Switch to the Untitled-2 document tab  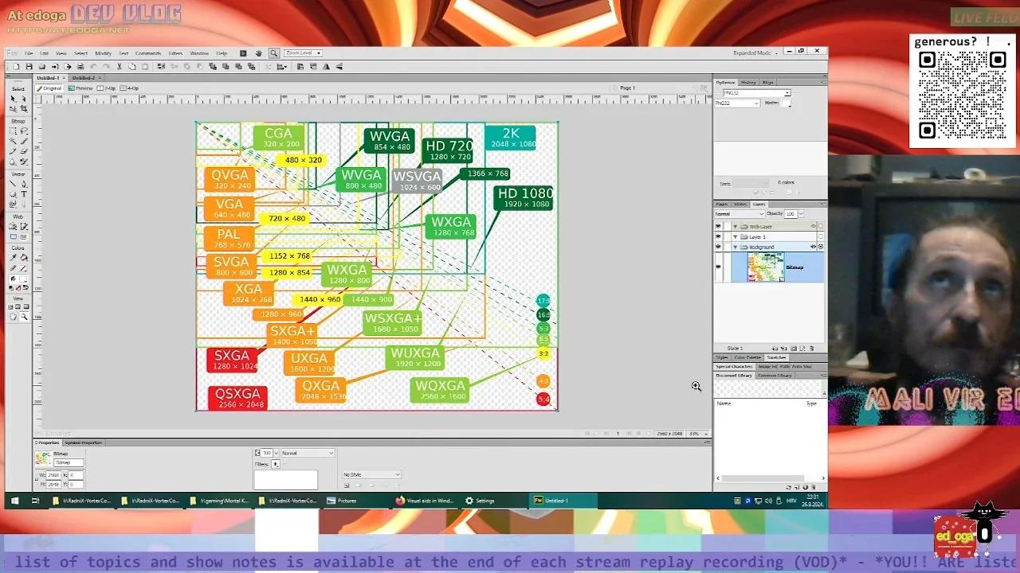tap(85, 78)
